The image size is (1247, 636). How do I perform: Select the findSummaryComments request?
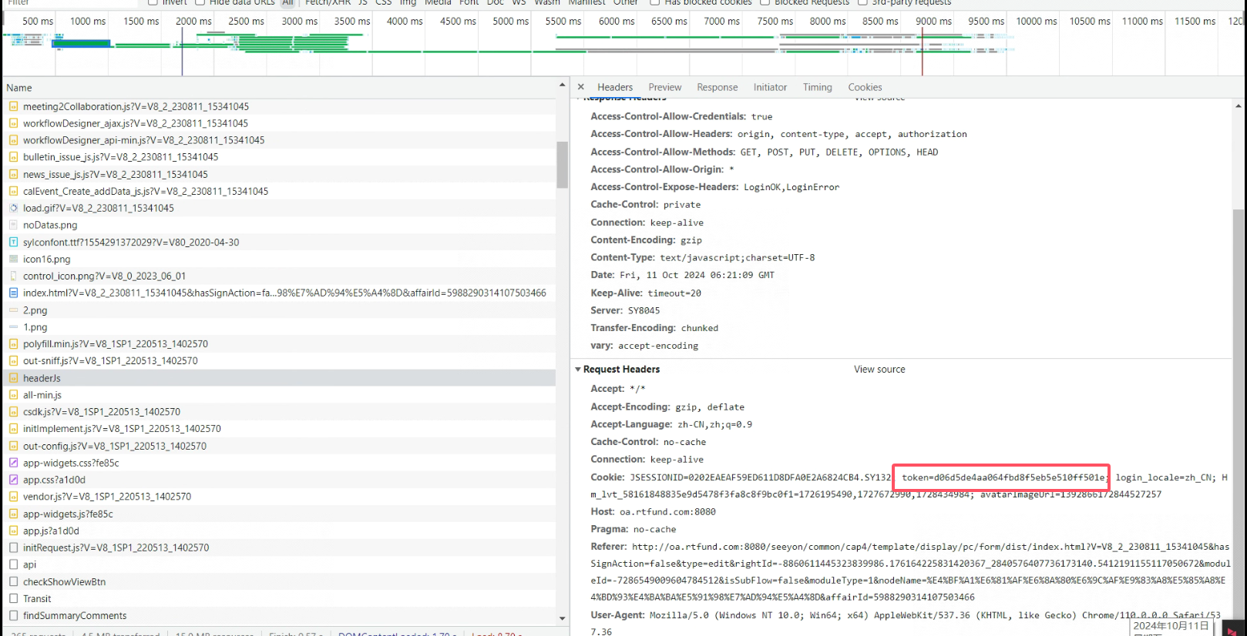(x=75, y=616)
